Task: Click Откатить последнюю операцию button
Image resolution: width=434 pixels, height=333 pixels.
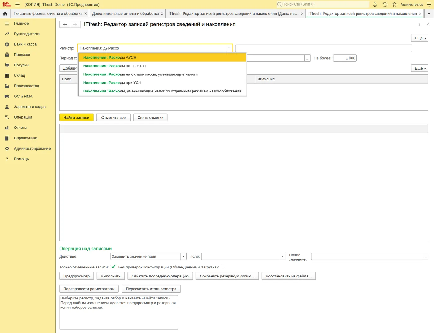Action: coord(160,276)
